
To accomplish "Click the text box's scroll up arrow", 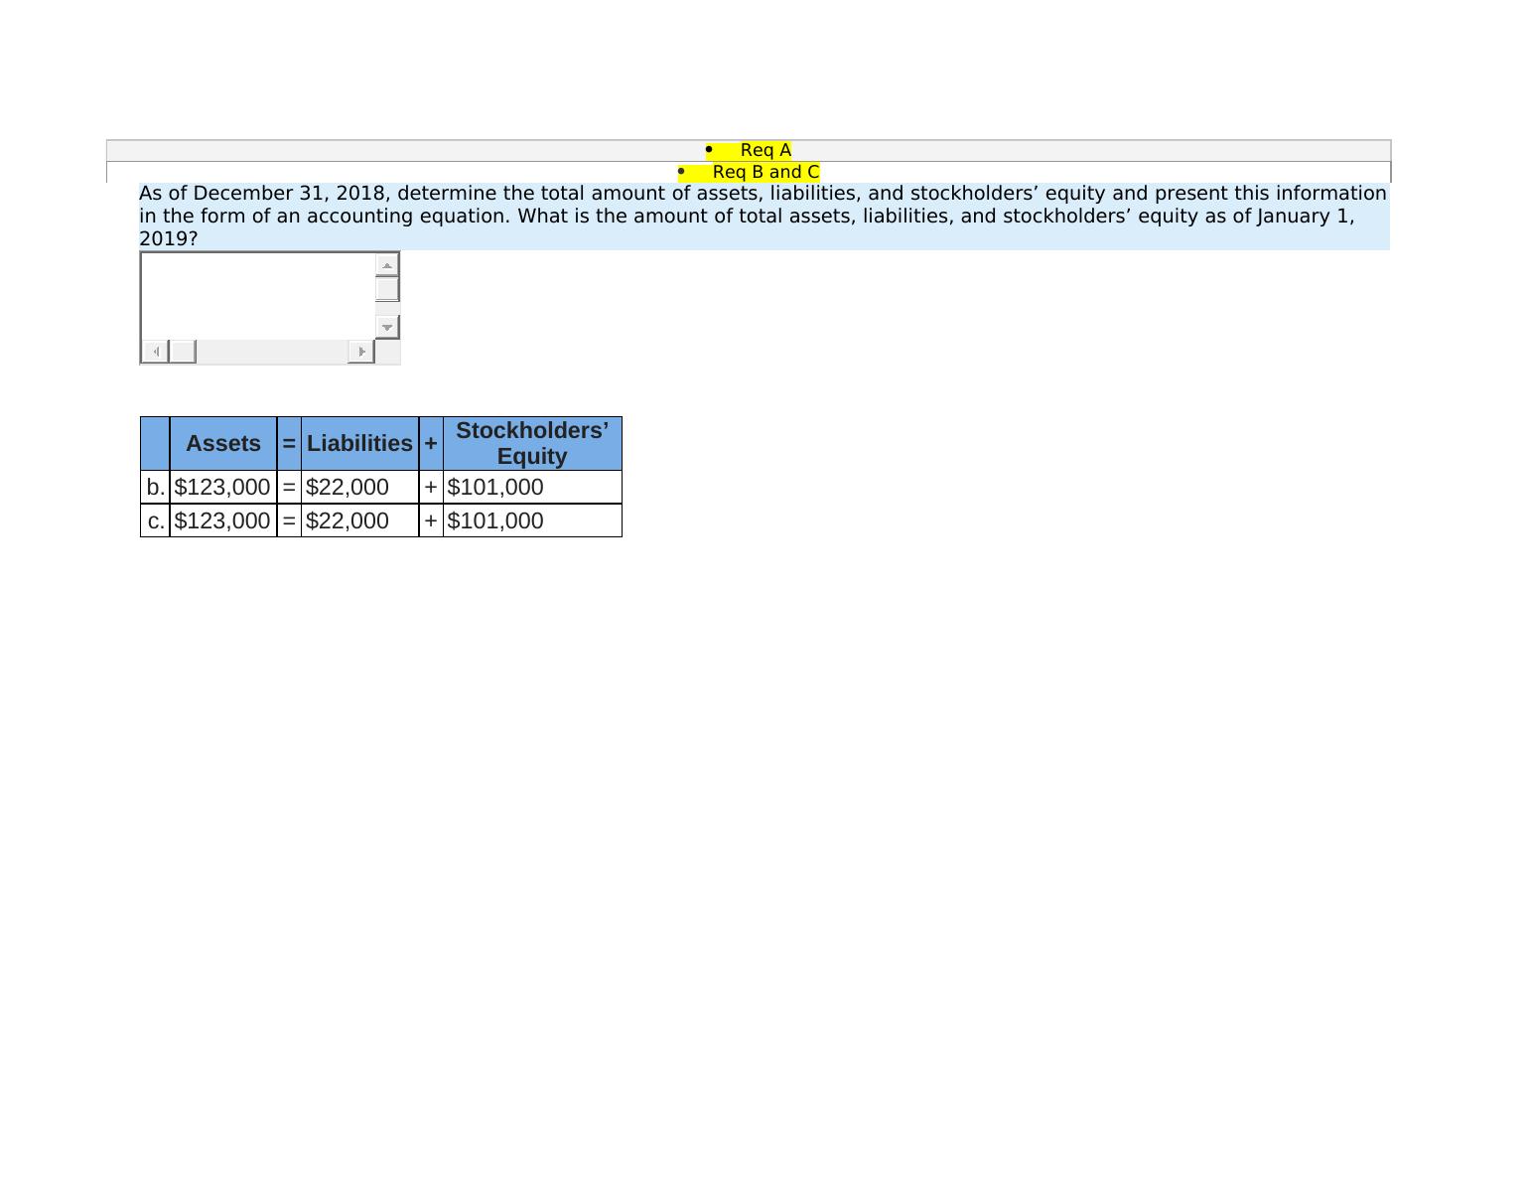I will pyautogui.click(x=387, y=265).
